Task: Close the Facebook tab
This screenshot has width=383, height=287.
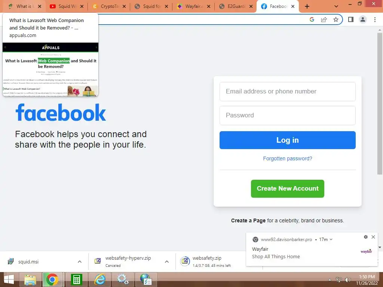Action: 293,6
